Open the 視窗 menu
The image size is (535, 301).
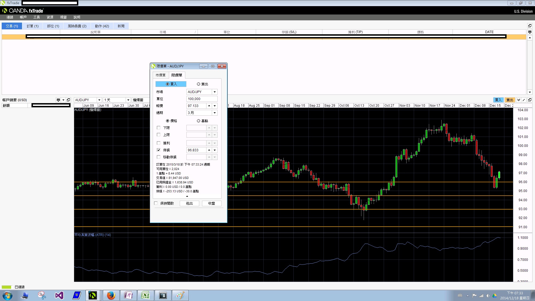[x=64, y=17]
